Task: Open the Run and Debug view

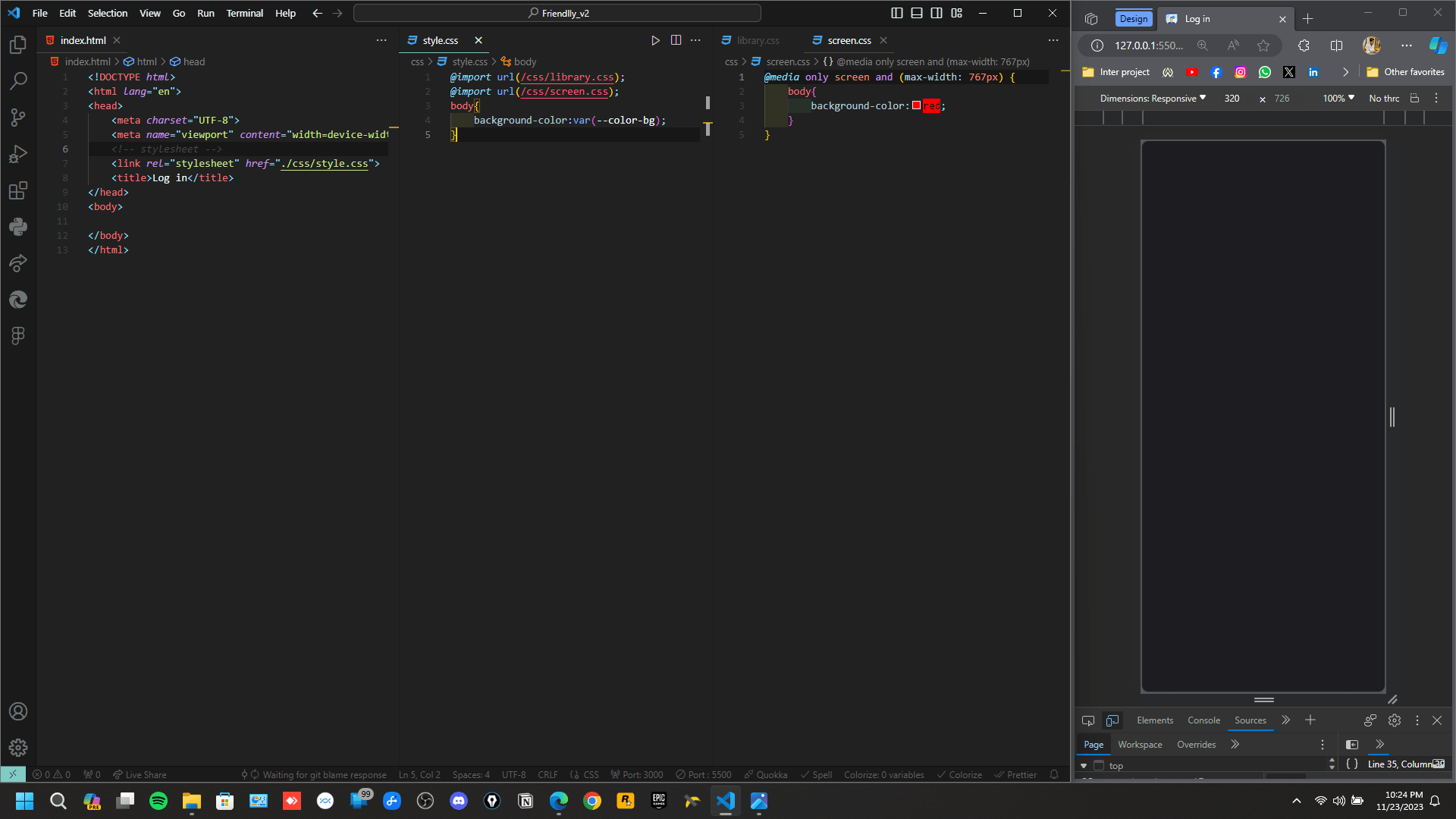Action: click(x=18, y=154)
